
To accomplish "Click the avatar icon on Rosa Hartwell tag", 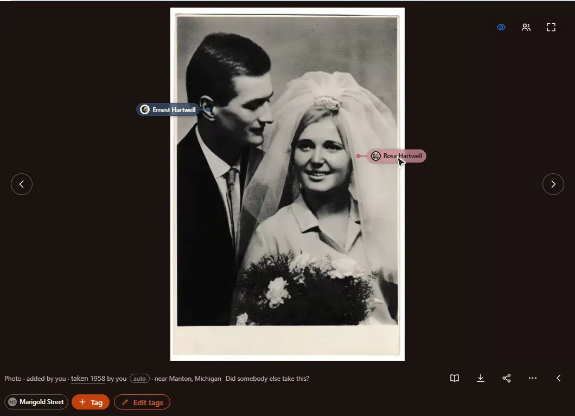I will click(x=376, y=156).
